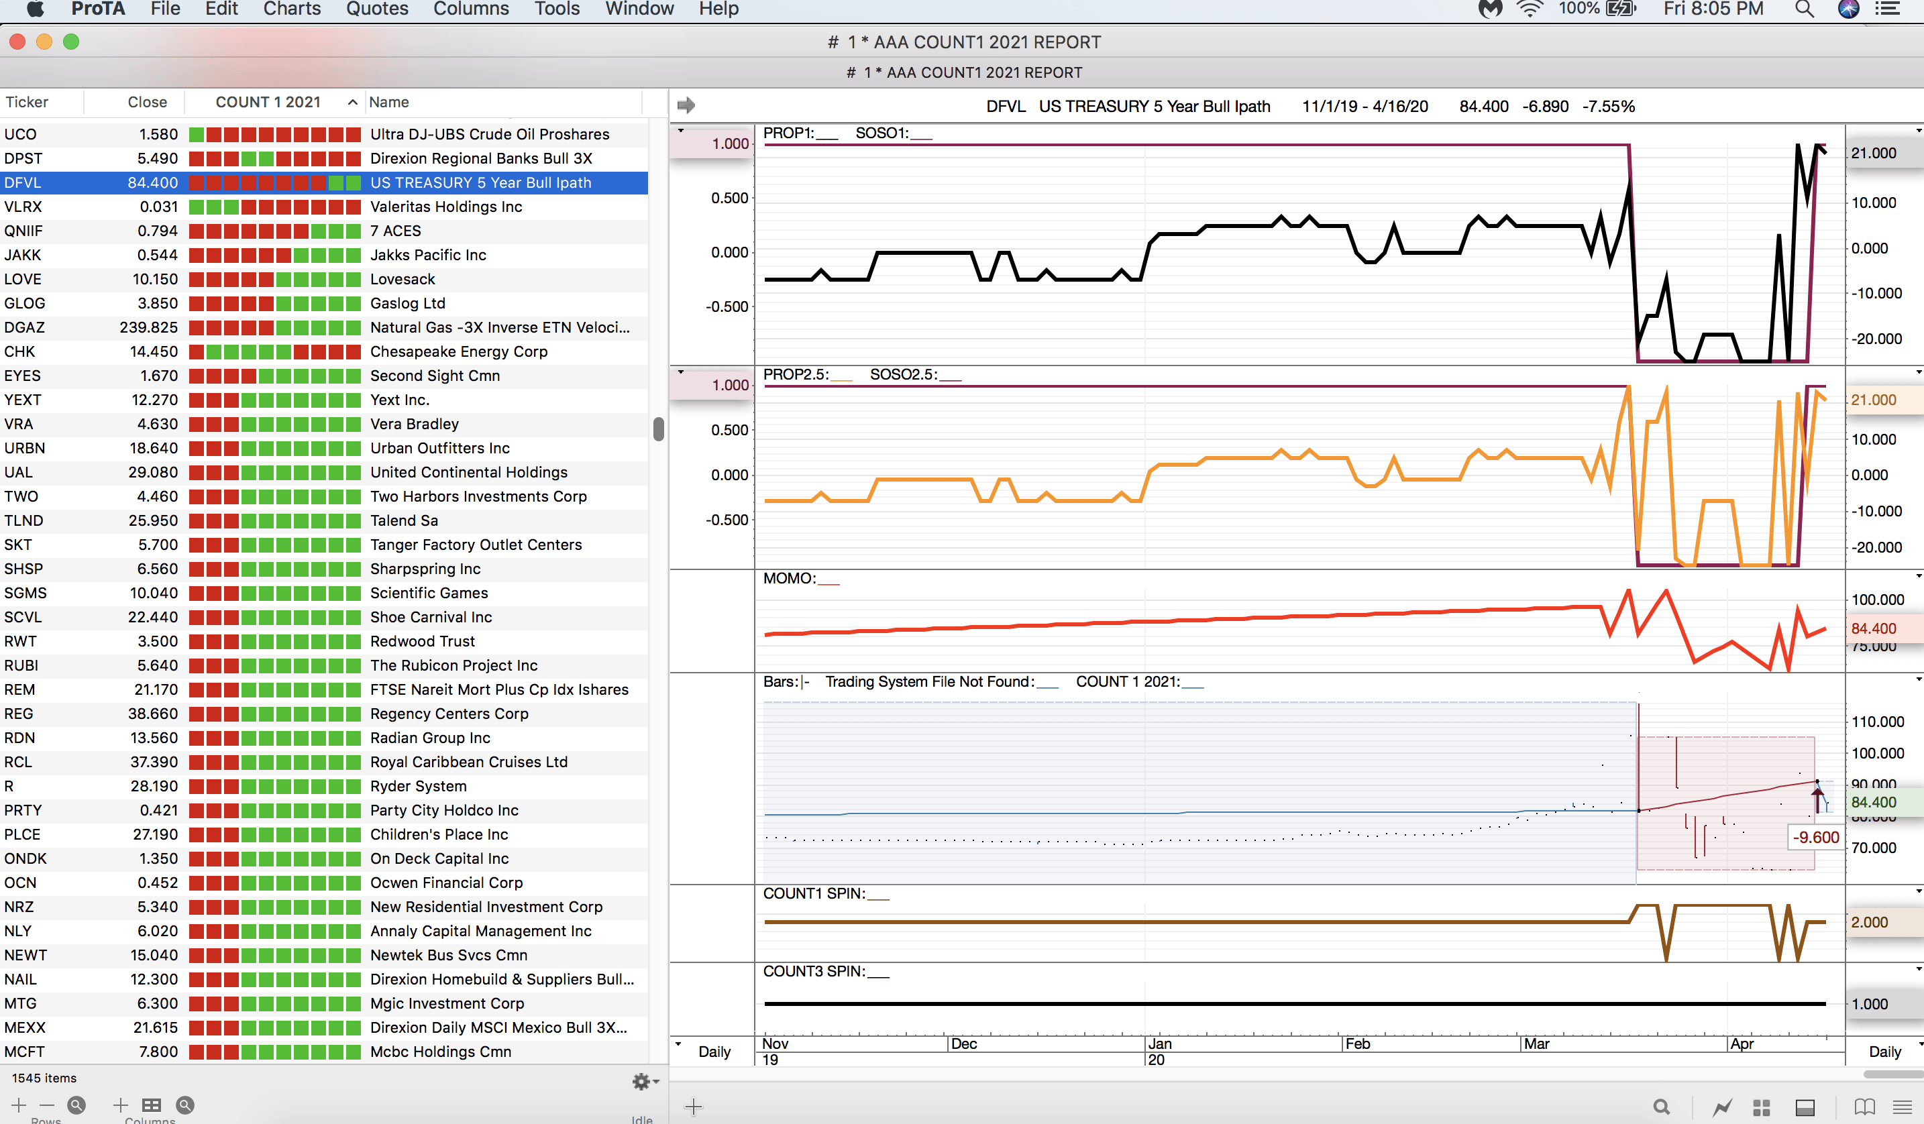Viewport: 1924px width, 1124px height.
Task: Open the Charts menu
Action: tap(292, 9)
